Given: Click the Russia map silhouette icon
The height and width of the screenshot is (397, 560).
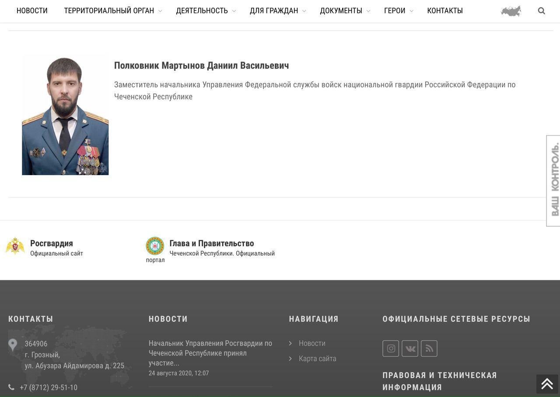Looking at the screenshot, I should [x=511, y=11].
